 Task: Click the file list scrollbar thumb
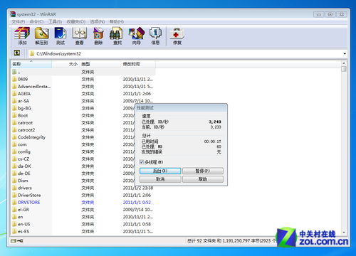[x=344, y=69]
